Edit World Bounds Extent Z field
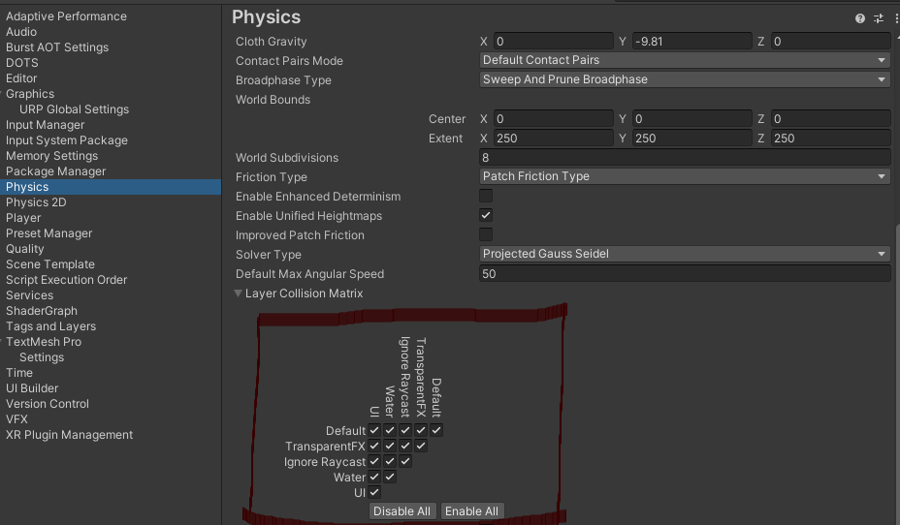This screenshot has width=900, height=525. (x=831, y=139)
